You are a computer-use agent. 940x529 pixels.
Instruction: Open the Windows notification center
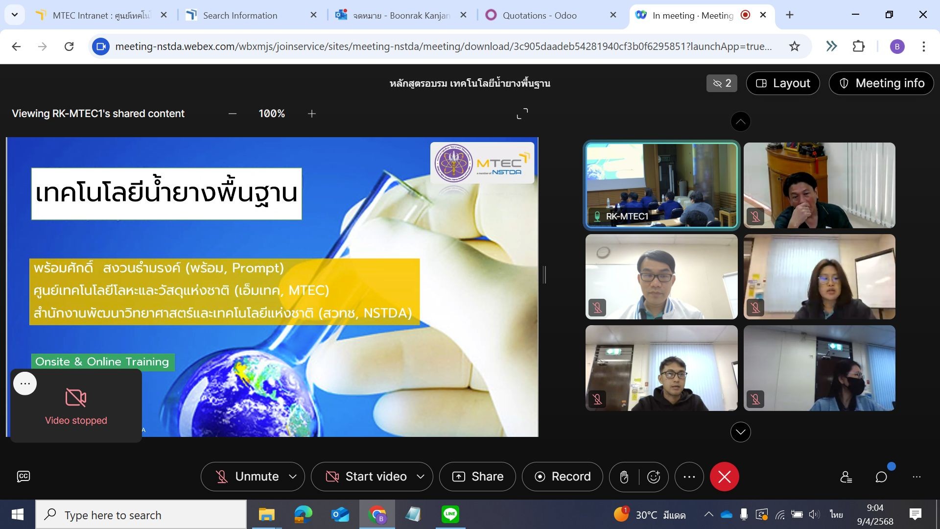(x=915, y=514)
